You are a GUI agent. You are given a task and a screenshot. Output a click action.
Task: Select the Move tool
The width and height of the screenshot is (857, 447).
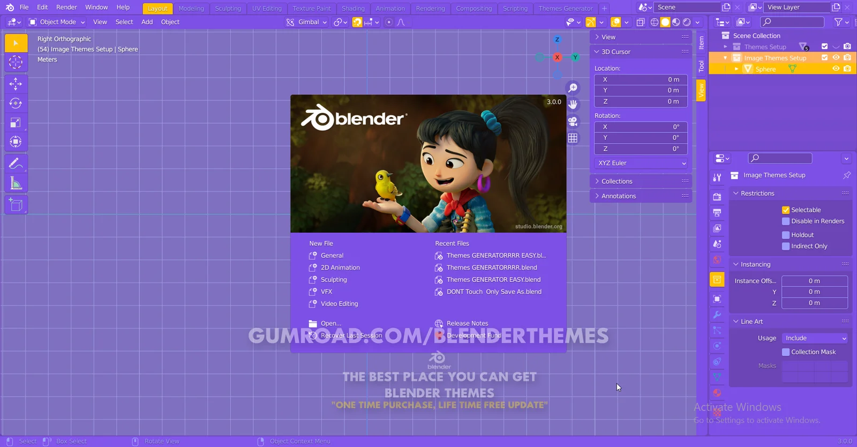(x=16, y=84)
